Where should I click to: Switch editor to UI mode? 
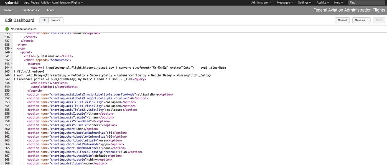[x=44, y=20]
